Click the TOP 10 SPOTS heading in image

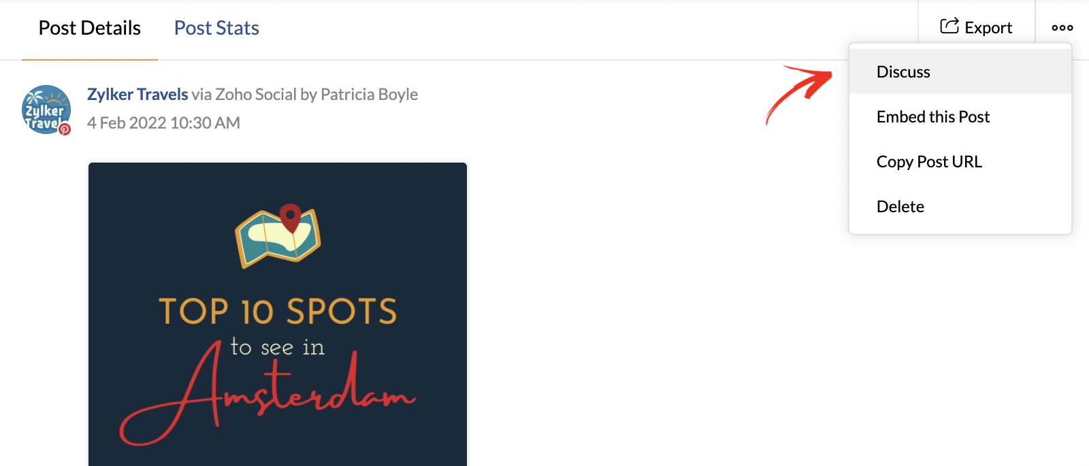pos(278,311)
